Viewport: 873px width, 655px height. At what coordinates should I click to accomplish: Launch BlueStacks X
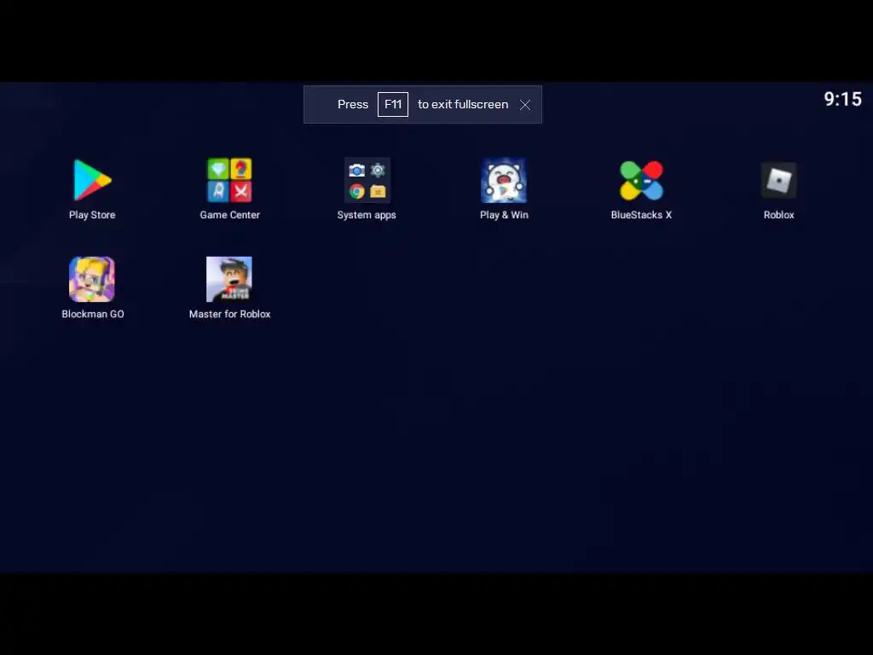pyautogui.click(x=641, y=180)
